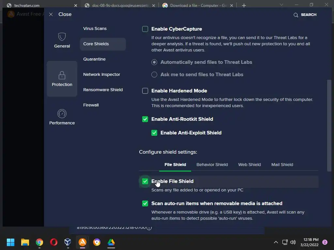
Task: Select the Protection lock icon
Action: [62, 75]
